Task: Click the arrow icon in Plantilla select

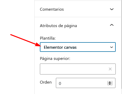Action: [x=112, y=47]
